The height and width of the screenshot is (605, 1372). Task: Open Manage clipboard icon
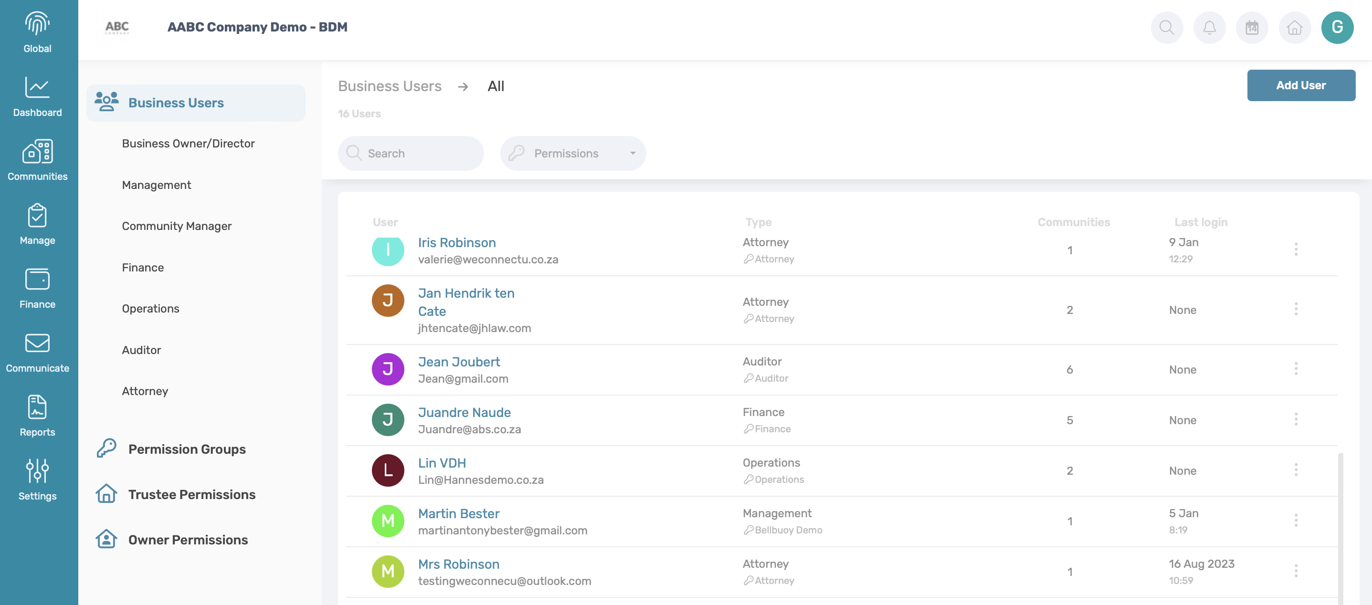pyautogui.click(x=37, y=216)
